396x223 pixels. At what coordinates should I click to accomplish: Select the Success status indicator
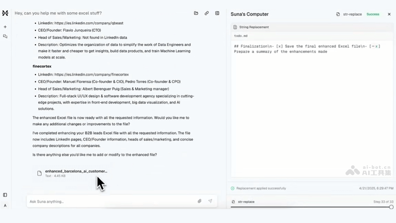pos(373,14)
